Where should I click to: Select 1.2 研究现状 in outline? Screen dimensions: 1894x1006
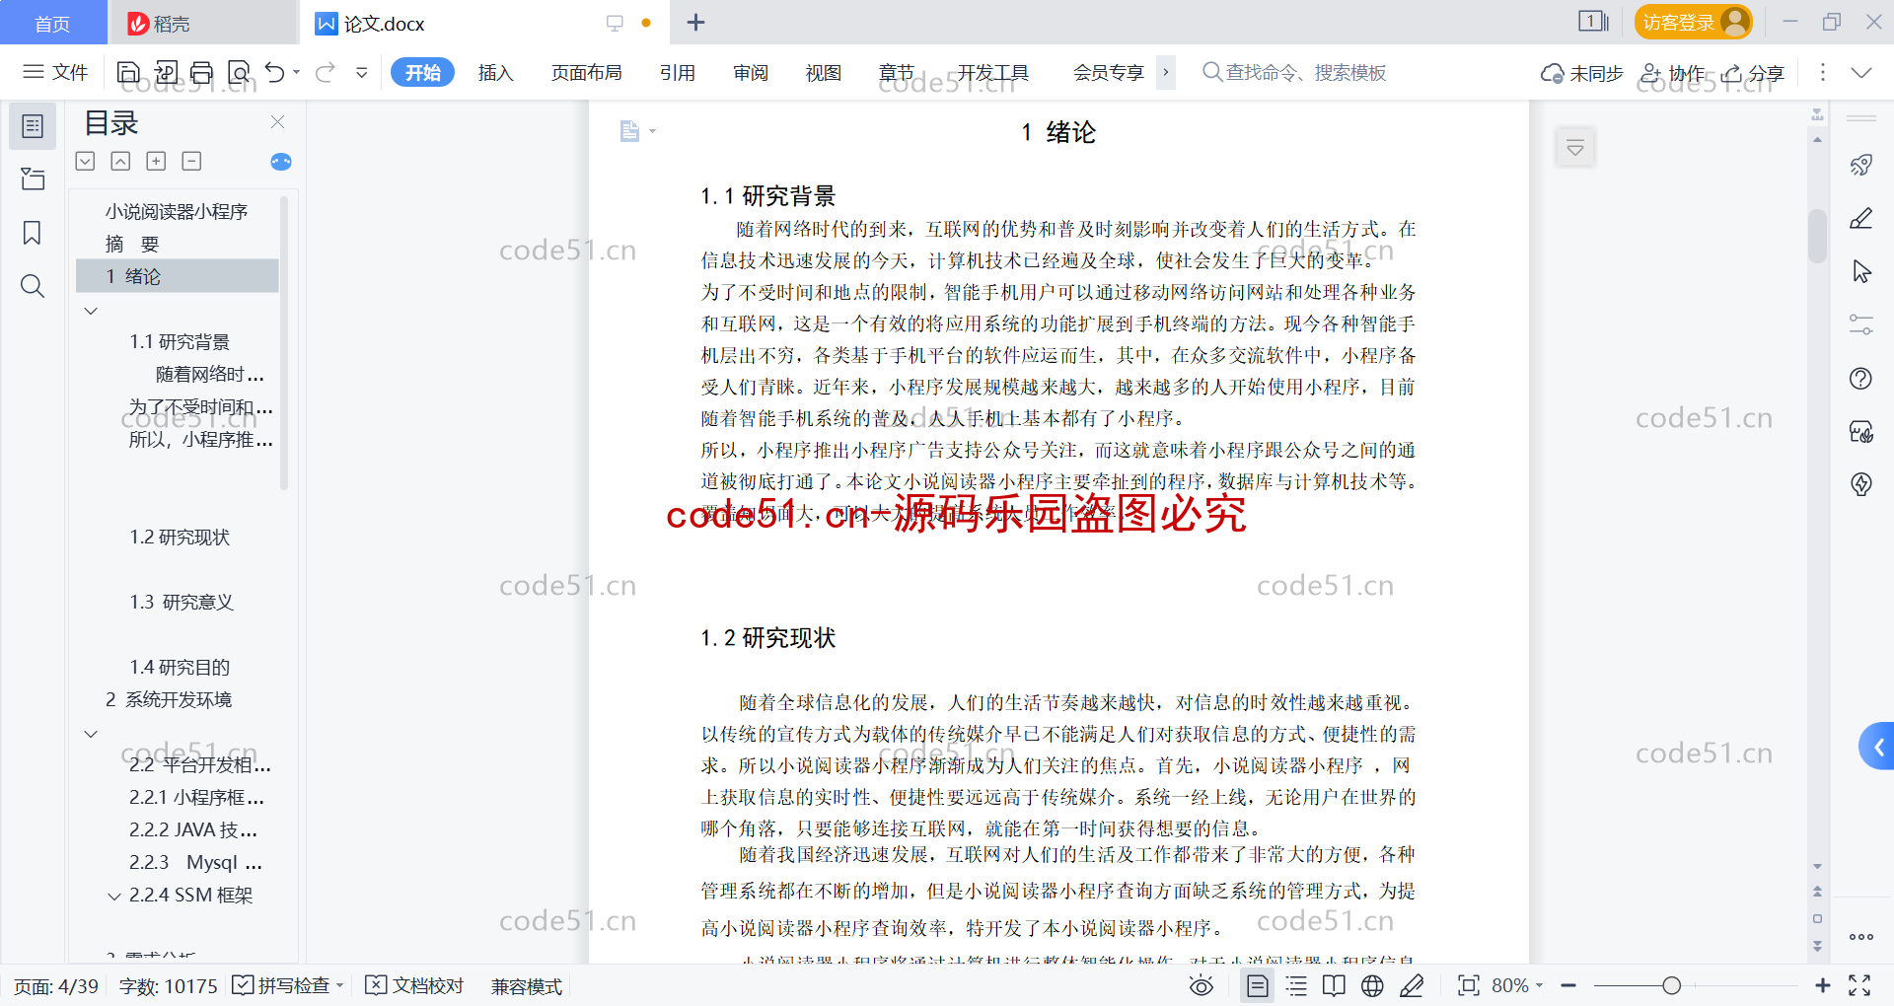coord(180,538)
